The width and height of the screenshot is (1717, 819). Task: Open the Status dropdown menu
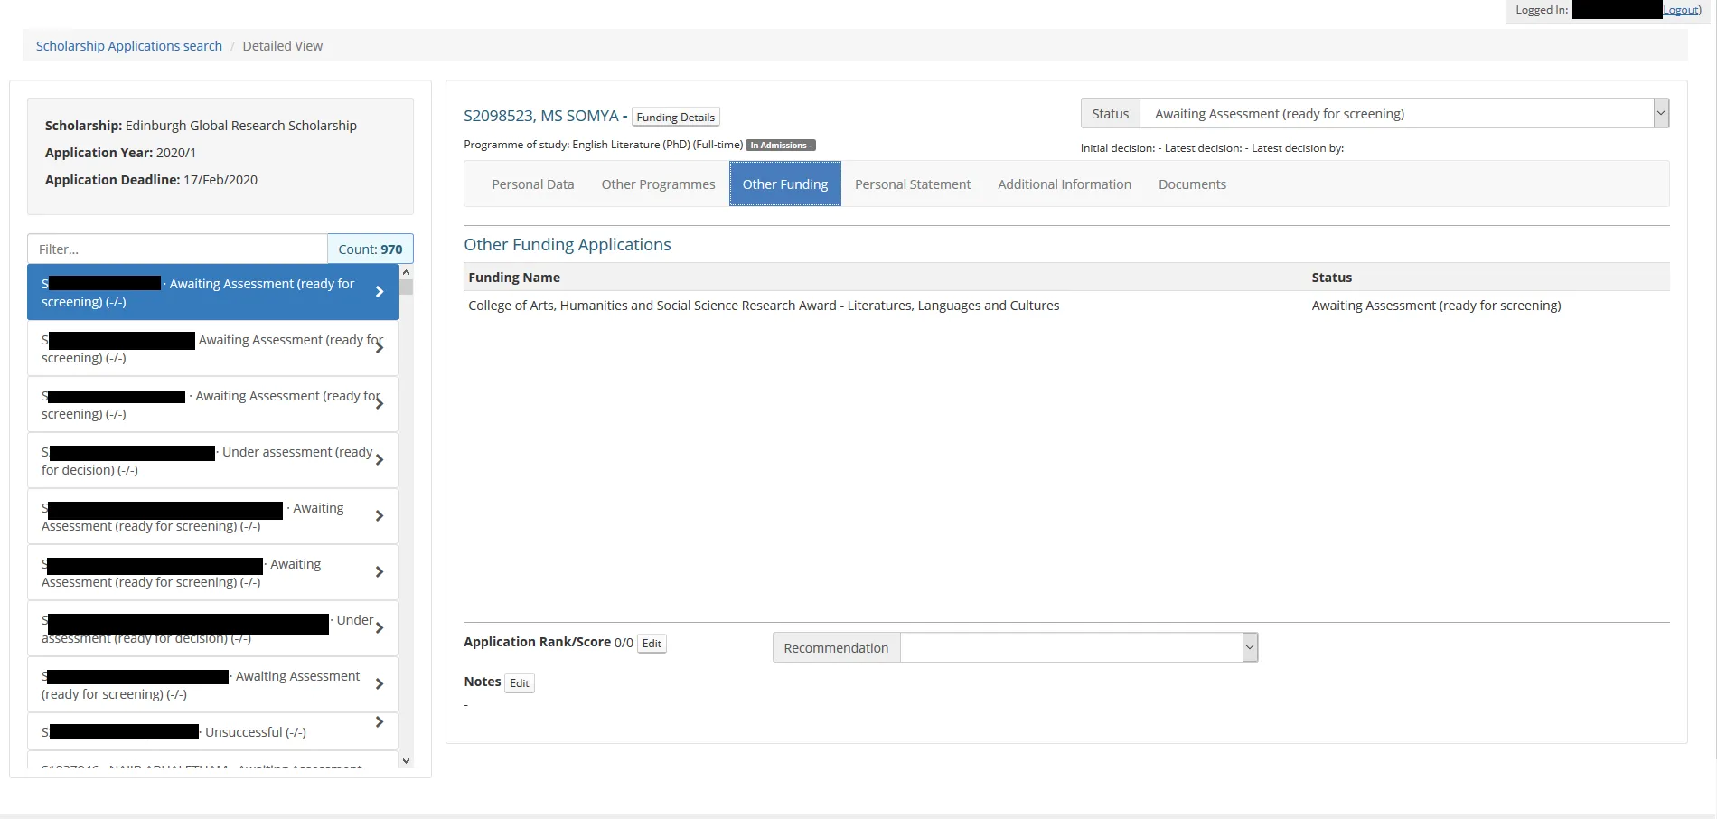click(x=1403, y=114)
